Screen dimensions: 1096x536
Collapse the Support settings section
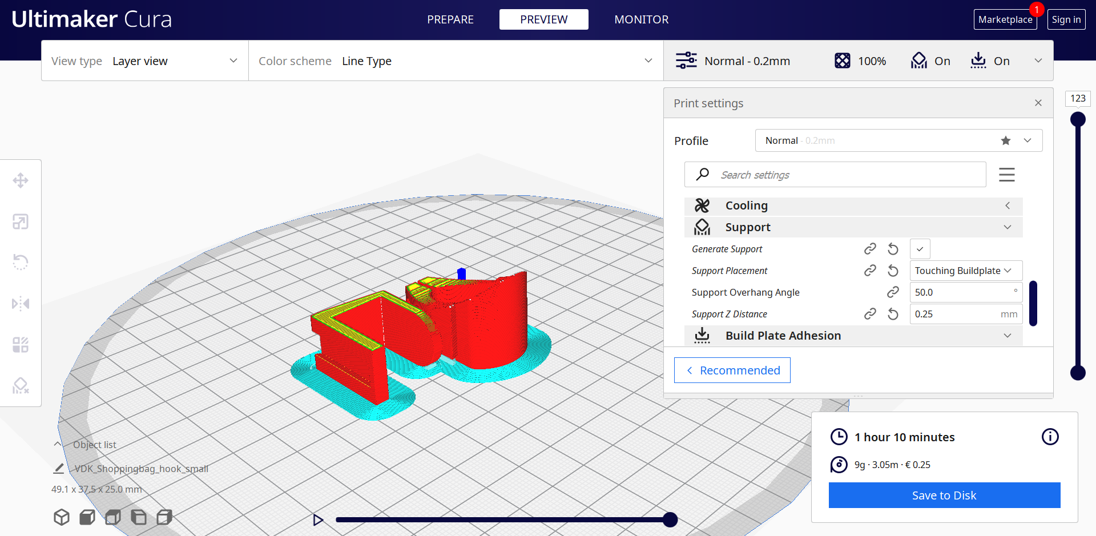853,227
